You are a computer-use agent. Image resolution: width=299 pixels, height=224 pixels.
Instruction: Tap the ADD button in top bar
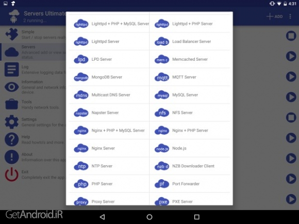click(x=275, y=16)
